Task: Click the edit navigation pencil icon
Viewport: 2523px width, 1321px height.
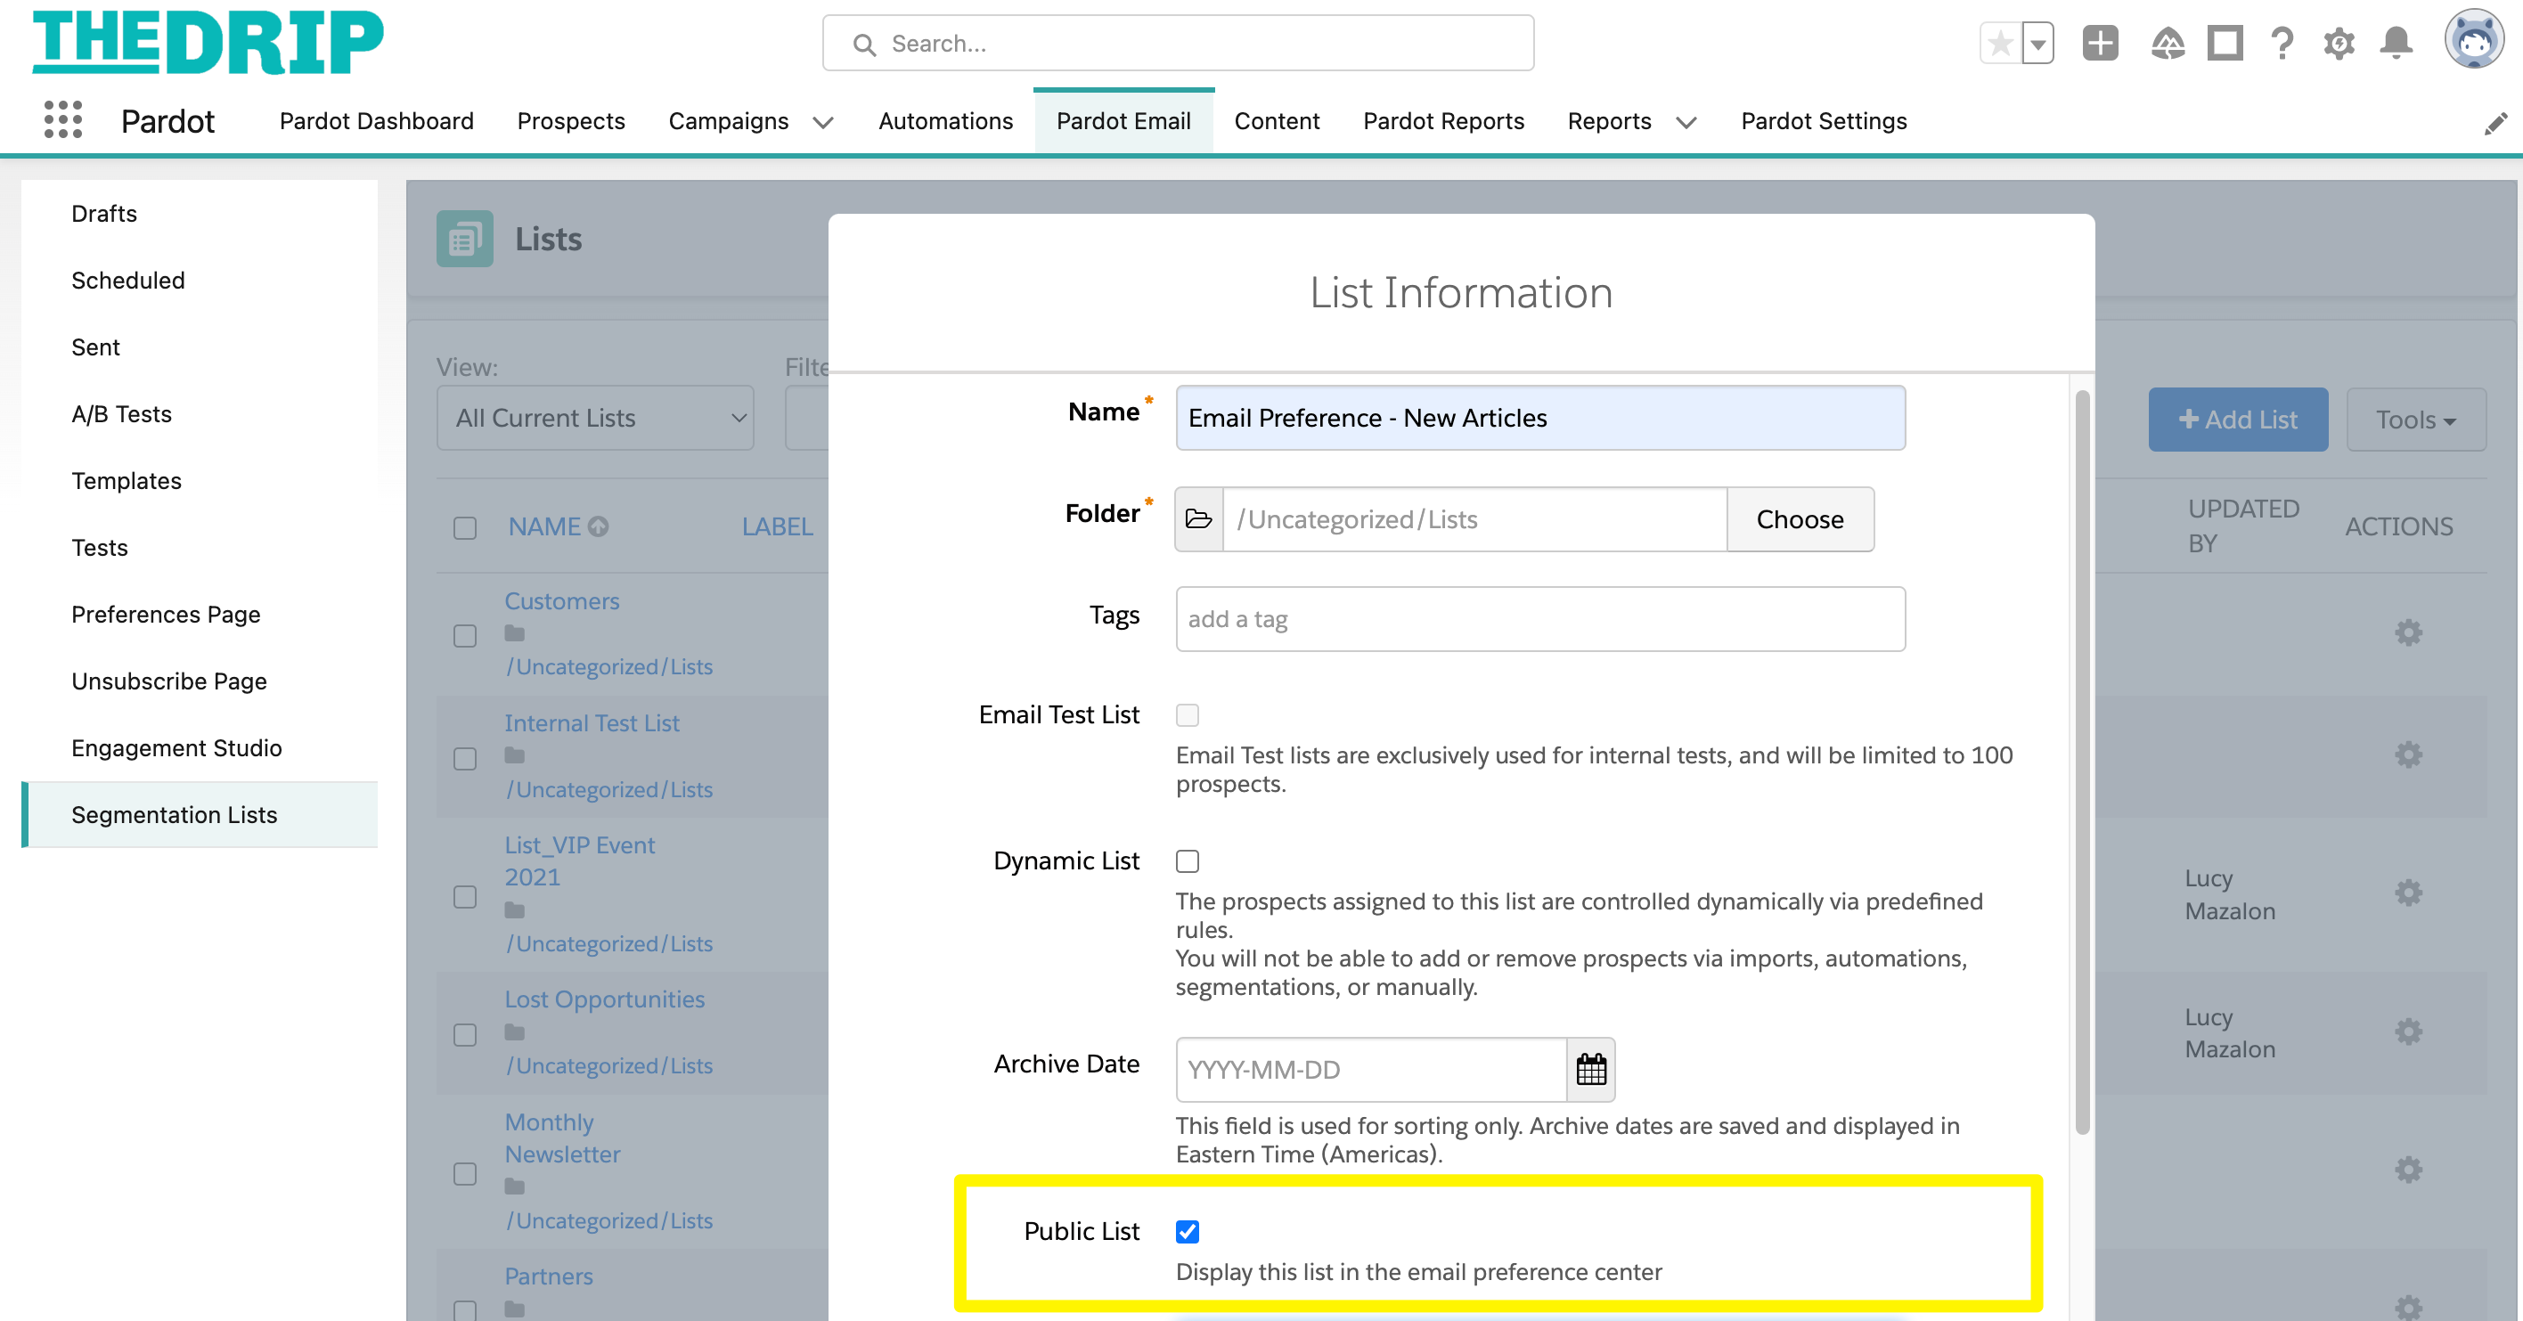Action: pyautogui.click(x=2495, y=124)
